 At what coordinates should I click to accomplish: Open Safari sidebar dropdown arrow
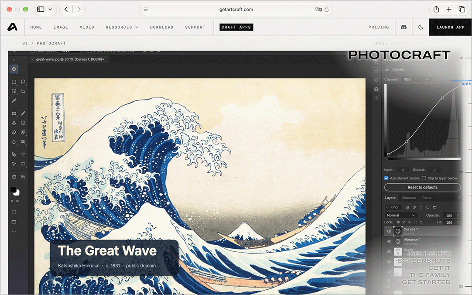click(50, 9)
